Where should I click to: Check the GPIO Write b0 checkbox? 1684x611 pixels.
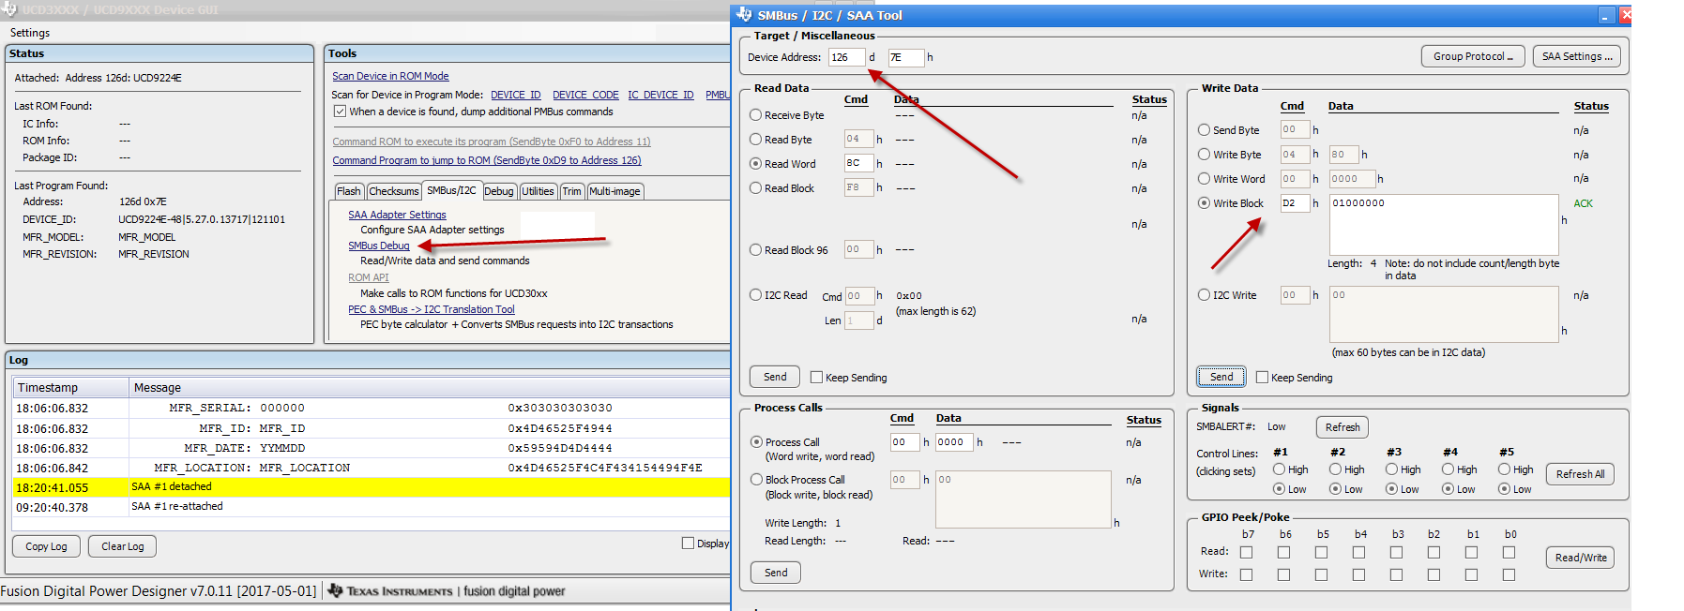[1509, 574]
